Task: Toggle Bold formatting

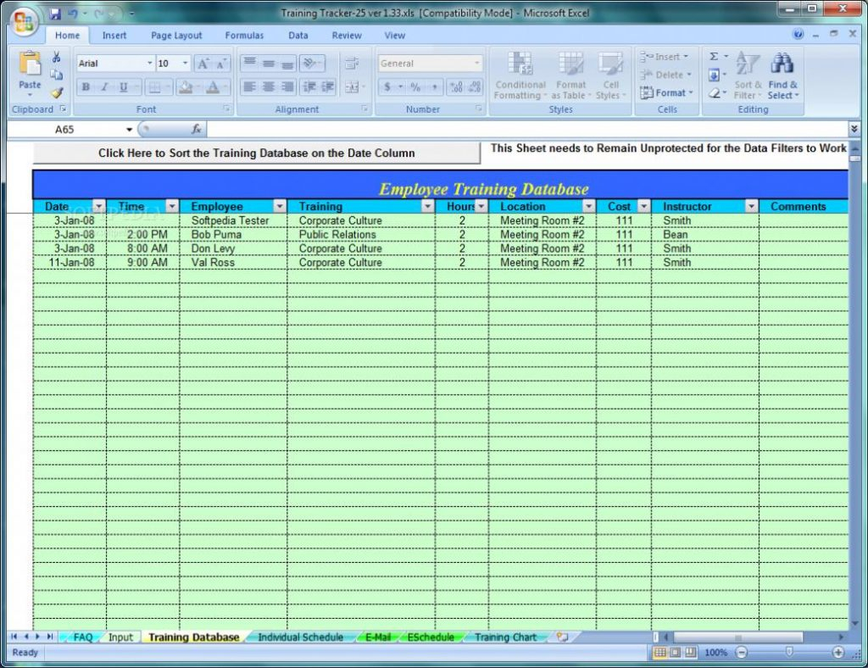Action: [86, 87]
